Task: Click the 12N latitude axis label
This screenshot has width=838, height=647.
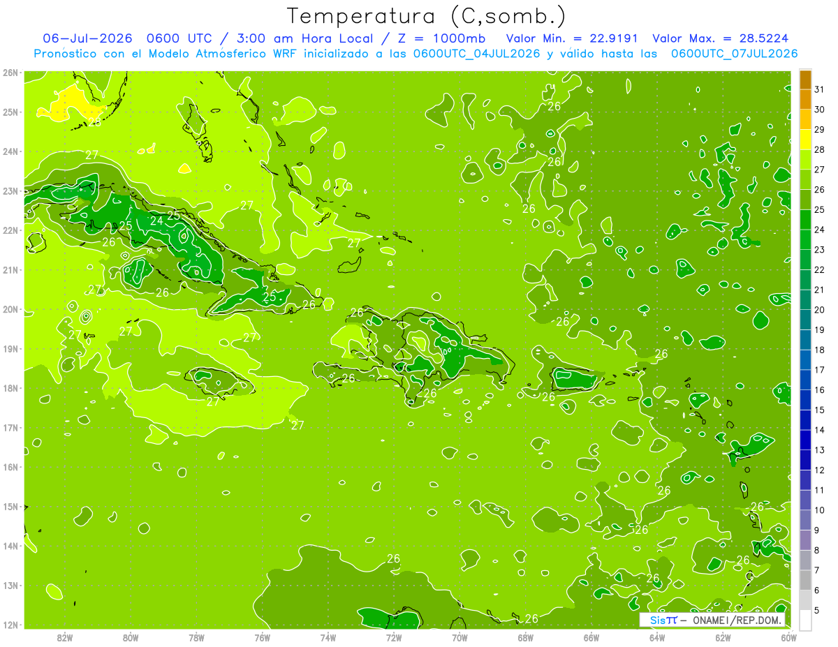Action: (10, 625)
